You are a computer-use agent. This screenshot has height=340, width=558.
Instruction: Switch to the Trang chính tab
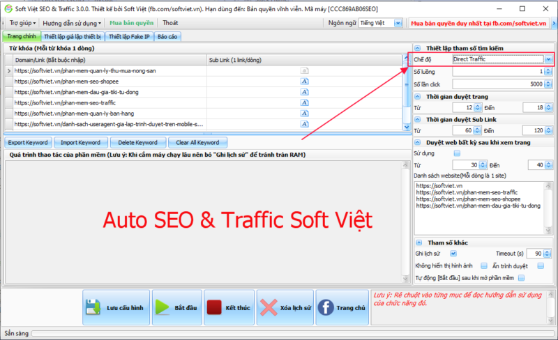pos(22,36)
